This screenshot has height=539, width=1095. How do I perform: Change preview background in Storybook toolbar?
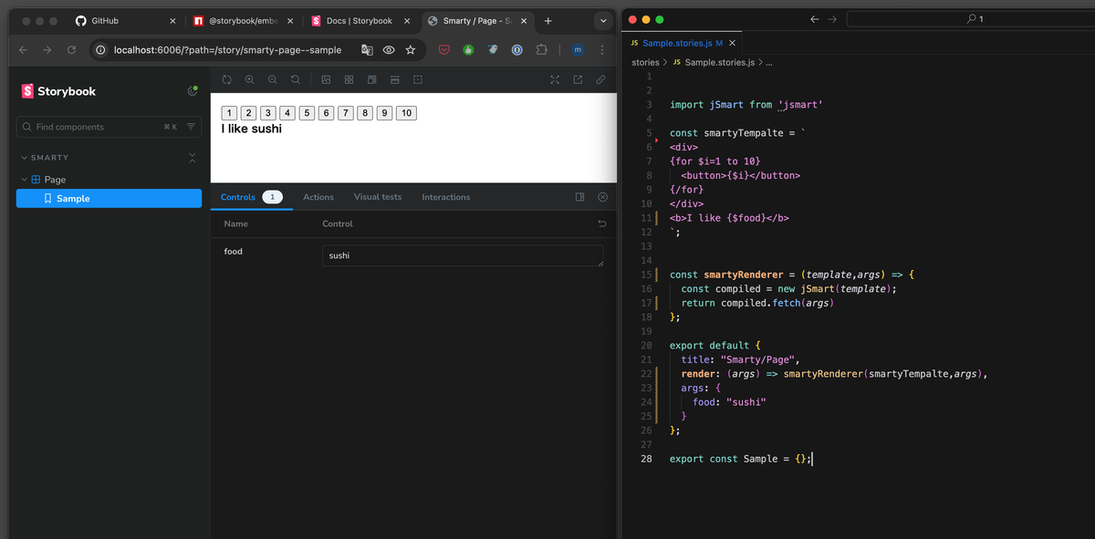[x=326, y=80]
